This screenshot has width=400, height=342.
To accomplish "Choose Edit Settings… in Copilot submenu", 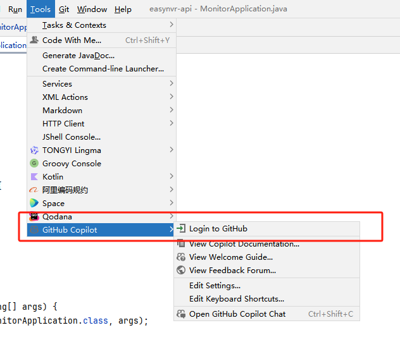I will pos(267,286).
